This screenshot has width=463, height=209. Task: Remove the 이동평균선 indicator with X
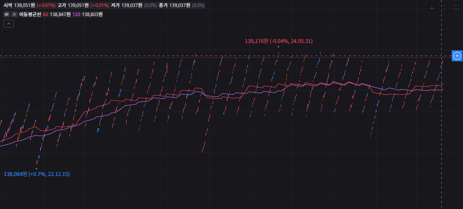pos(14,14)
